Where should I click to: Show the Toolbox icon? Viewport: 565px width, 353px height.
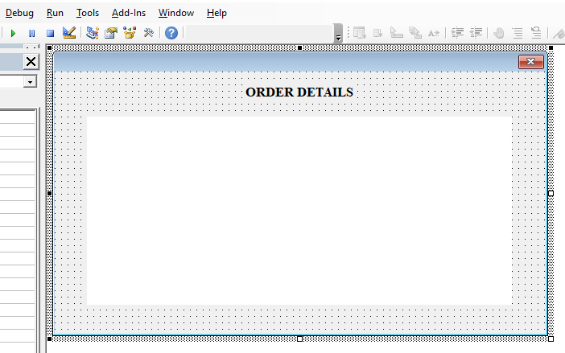(x=148, y=33)
